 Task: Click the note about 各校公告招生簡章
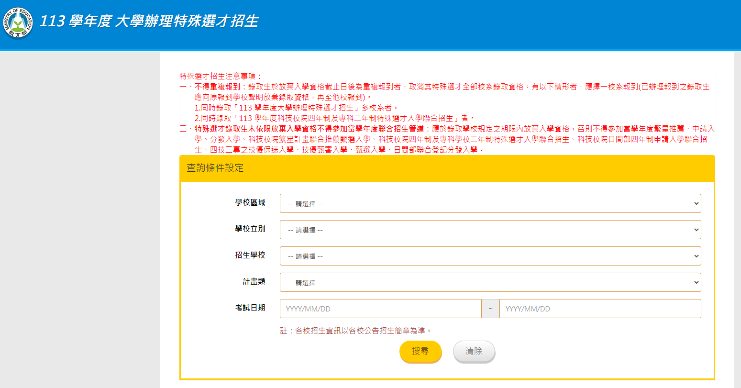pos(355,331)
